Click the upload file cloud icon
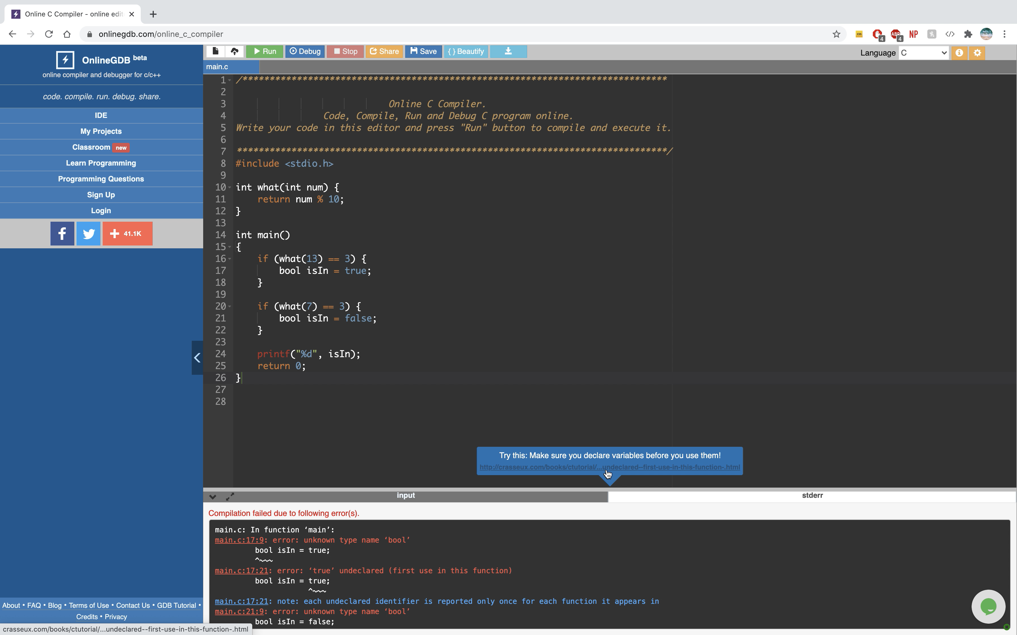Viewport: 1017px width, 635px height. (234, 51)
